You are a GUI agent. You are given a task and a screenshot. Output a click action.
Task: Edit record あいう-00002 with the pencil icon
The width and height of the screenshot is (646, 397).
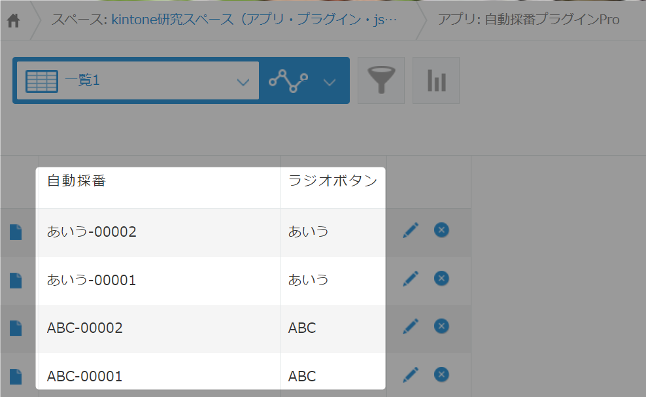[411, 230]
